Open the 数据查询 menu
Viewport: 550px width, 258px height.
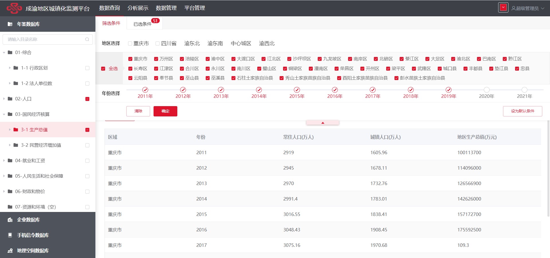[x=109, y=8]
